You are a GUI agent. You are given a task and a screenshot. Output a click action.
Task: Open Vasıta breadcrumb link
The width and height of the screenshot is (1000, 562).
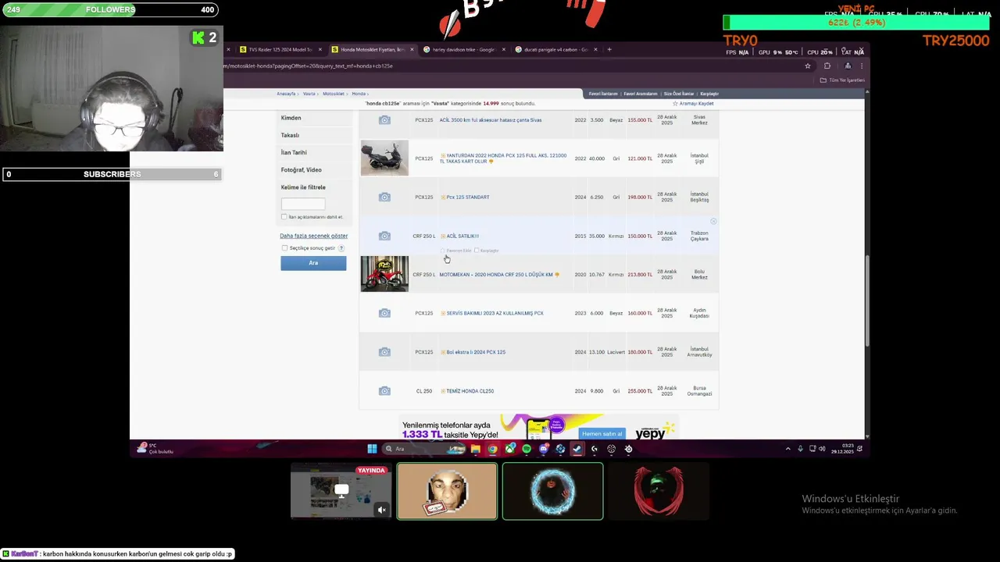coord(309,94)
